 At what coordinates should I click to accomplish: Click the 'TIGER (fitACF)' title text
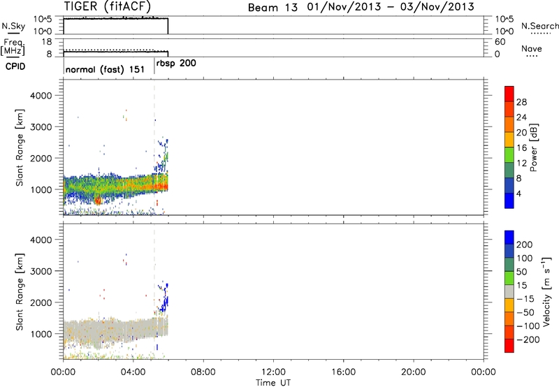(x=108, y=6)
